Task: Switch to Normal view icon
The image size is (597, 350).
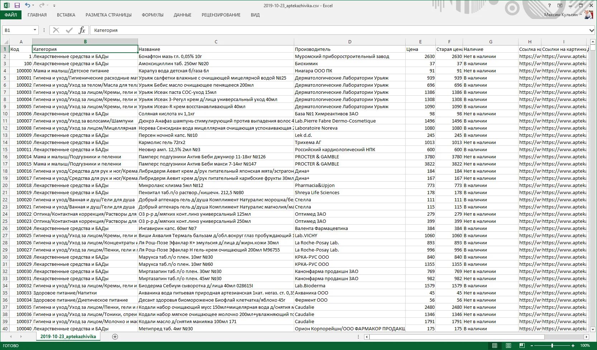Action: (495, 345)
